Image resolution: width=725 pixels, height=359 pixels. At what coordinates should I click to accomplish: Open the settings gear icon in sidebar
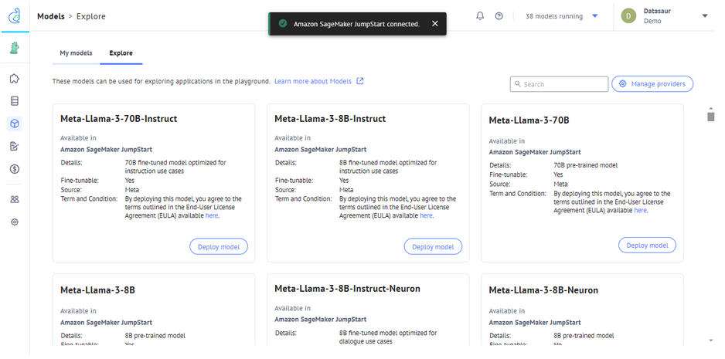(15, 222)
